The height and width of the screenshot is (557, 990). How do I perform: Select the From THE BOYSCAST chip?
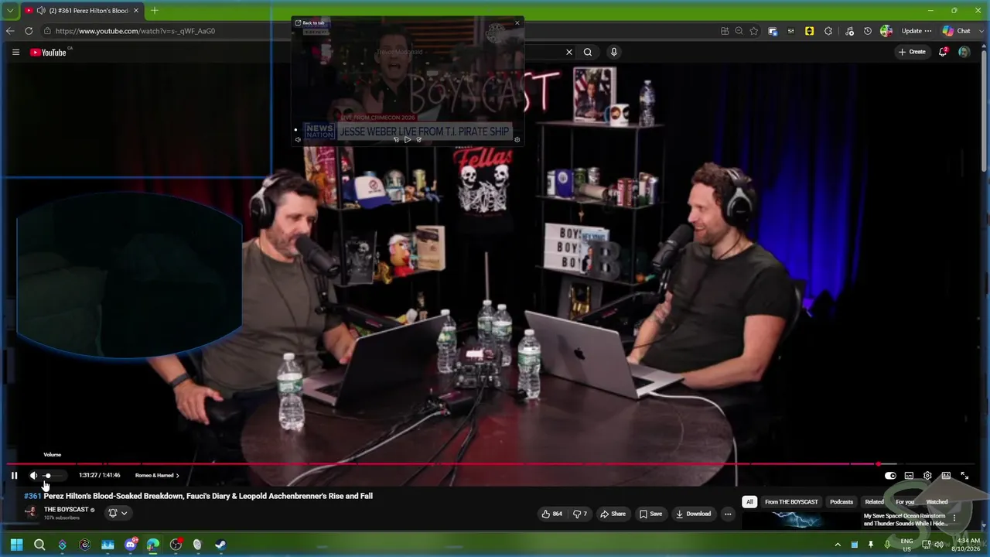[791, 502]
